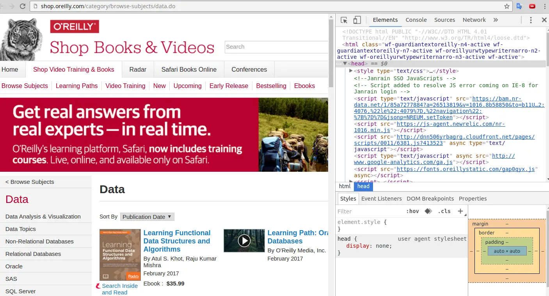The image size is (549, 296).
Task: Show more DevTools tabs with the chevron
Action: tap(496, 20)
